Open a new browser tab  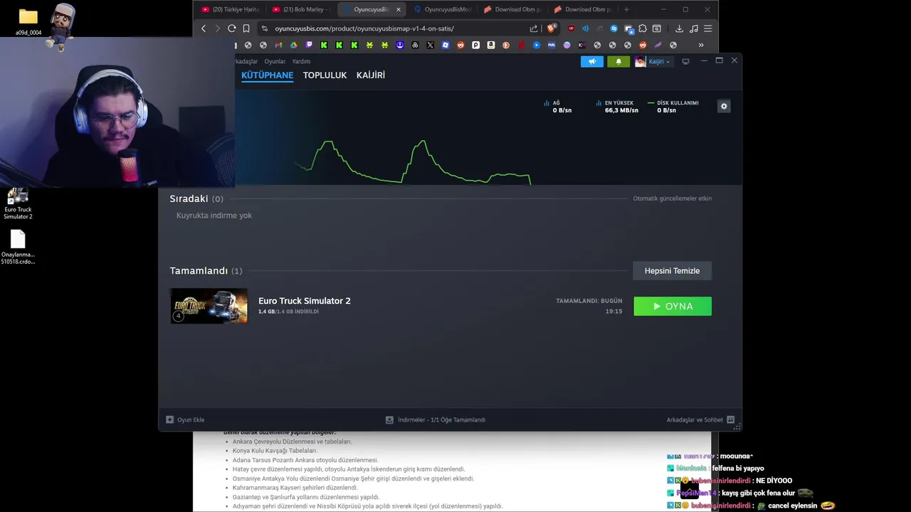(626, 9)
